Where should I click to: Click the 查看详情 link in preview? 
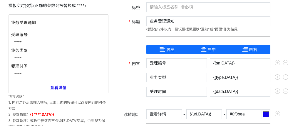click(58, 88)
